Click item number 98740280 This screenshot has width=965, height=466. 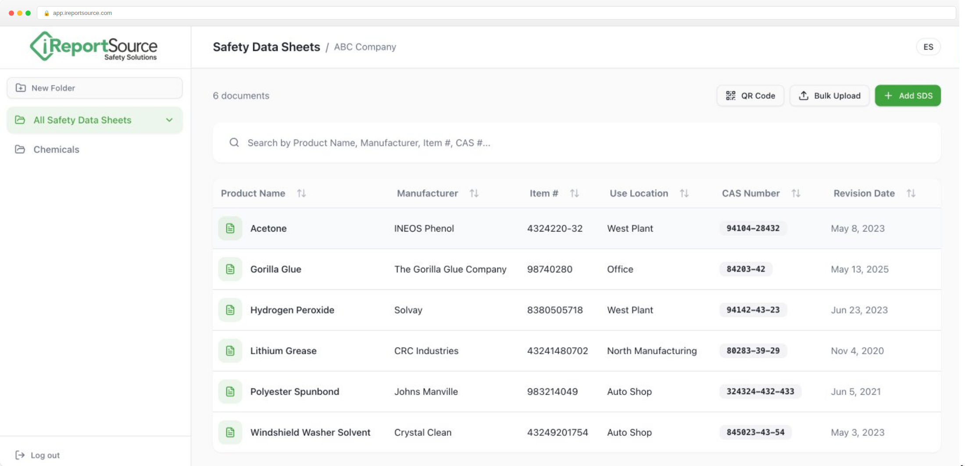click(x=549, y=269)
